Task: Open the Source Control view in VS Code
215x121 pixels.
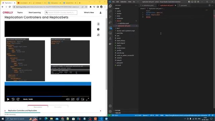Action: point(110,17)
